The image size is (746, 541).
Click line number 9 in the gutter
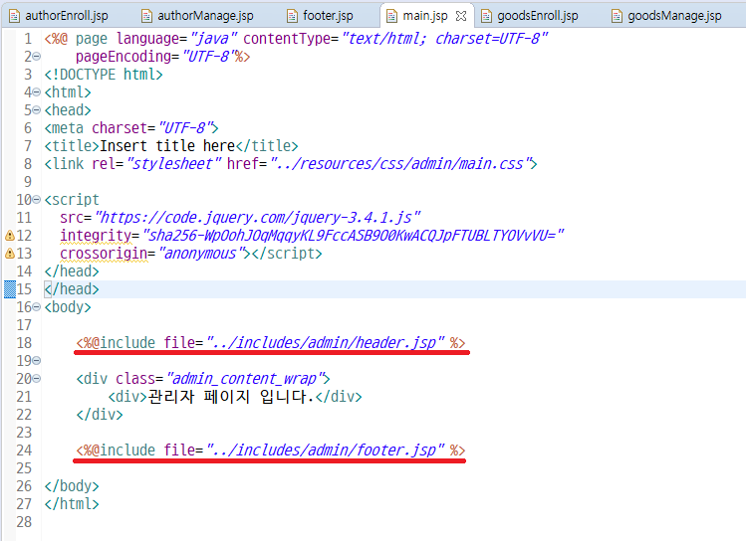pyautogui.click(x=28, y=182)
